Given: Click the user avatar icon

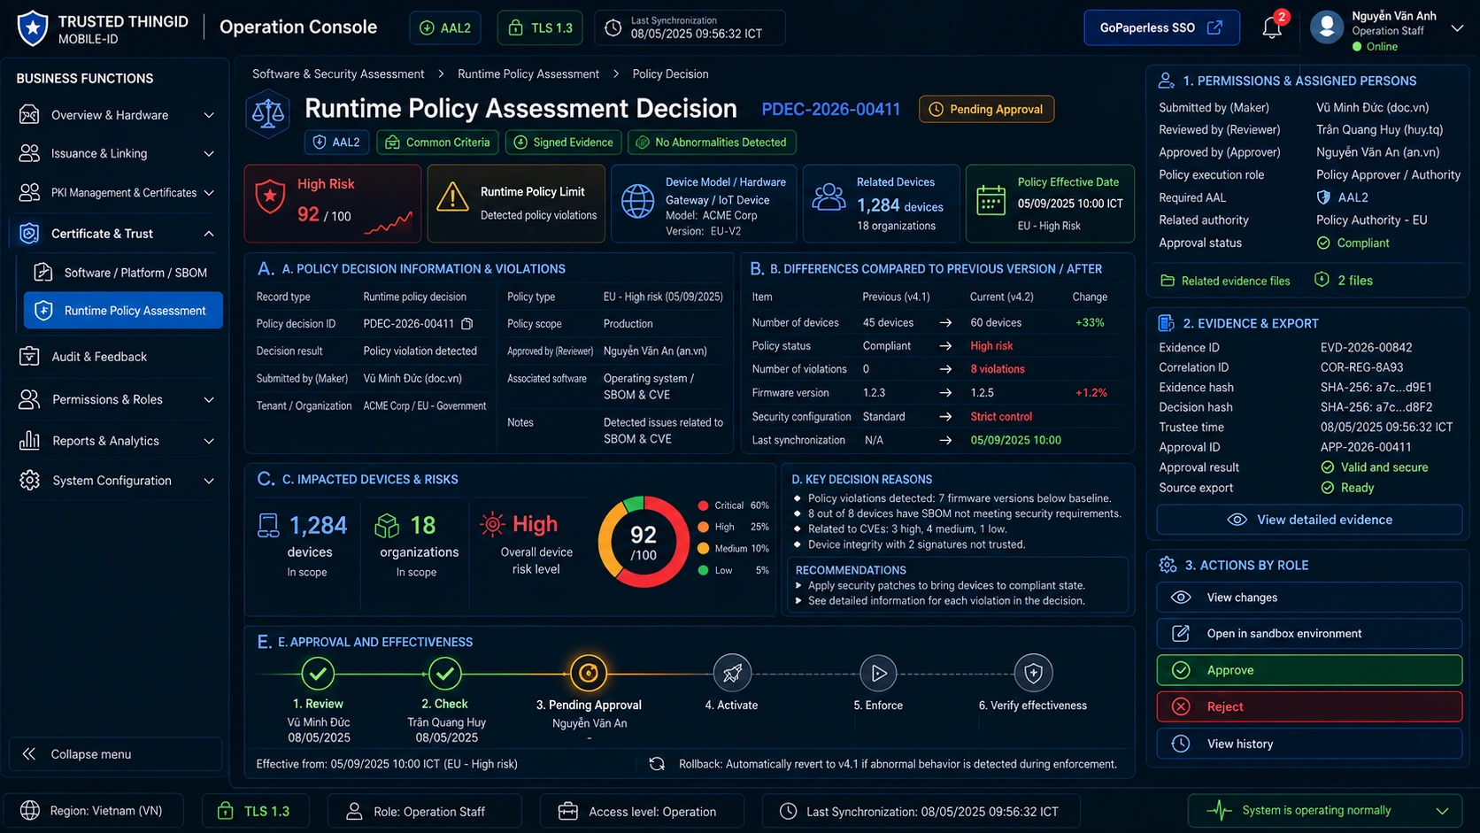Looking at the screenshot, I should tap(1327, 27).
